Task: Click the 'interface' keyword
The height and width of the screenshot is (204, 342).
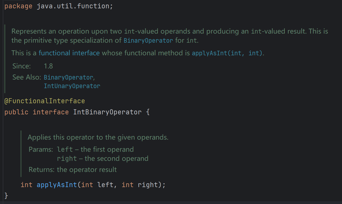Action: [x=51, y=112]
